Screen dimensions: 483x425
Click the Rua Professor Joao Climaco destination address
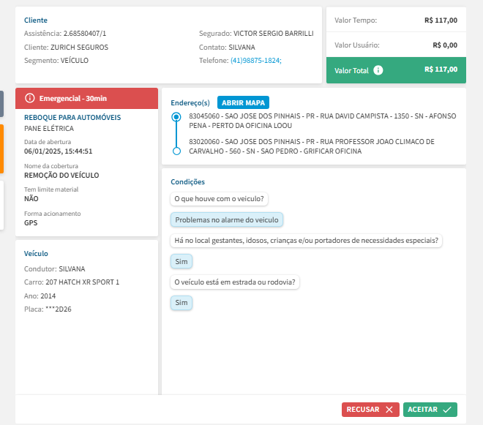pyautogui.click(x=311, y=146)
